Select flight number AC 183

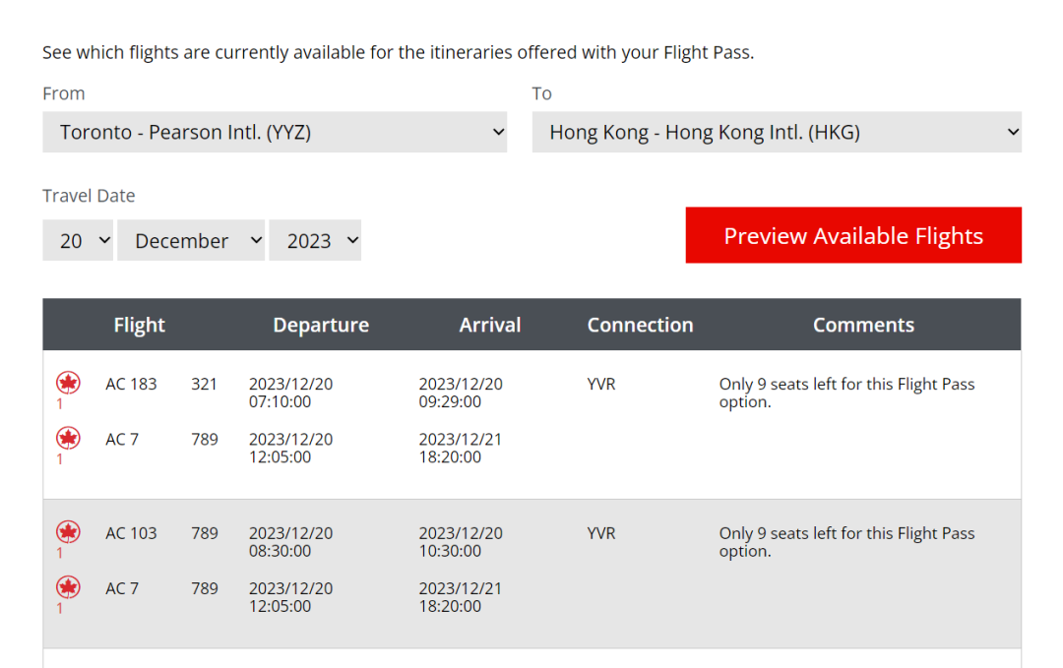click(x=131, y=384)
